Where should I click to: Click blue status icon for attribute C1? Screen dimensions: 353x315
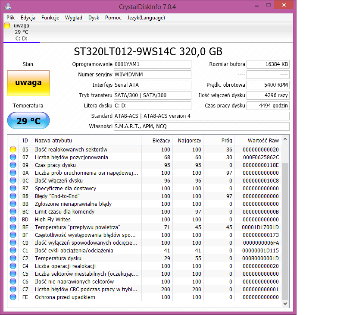13,251
